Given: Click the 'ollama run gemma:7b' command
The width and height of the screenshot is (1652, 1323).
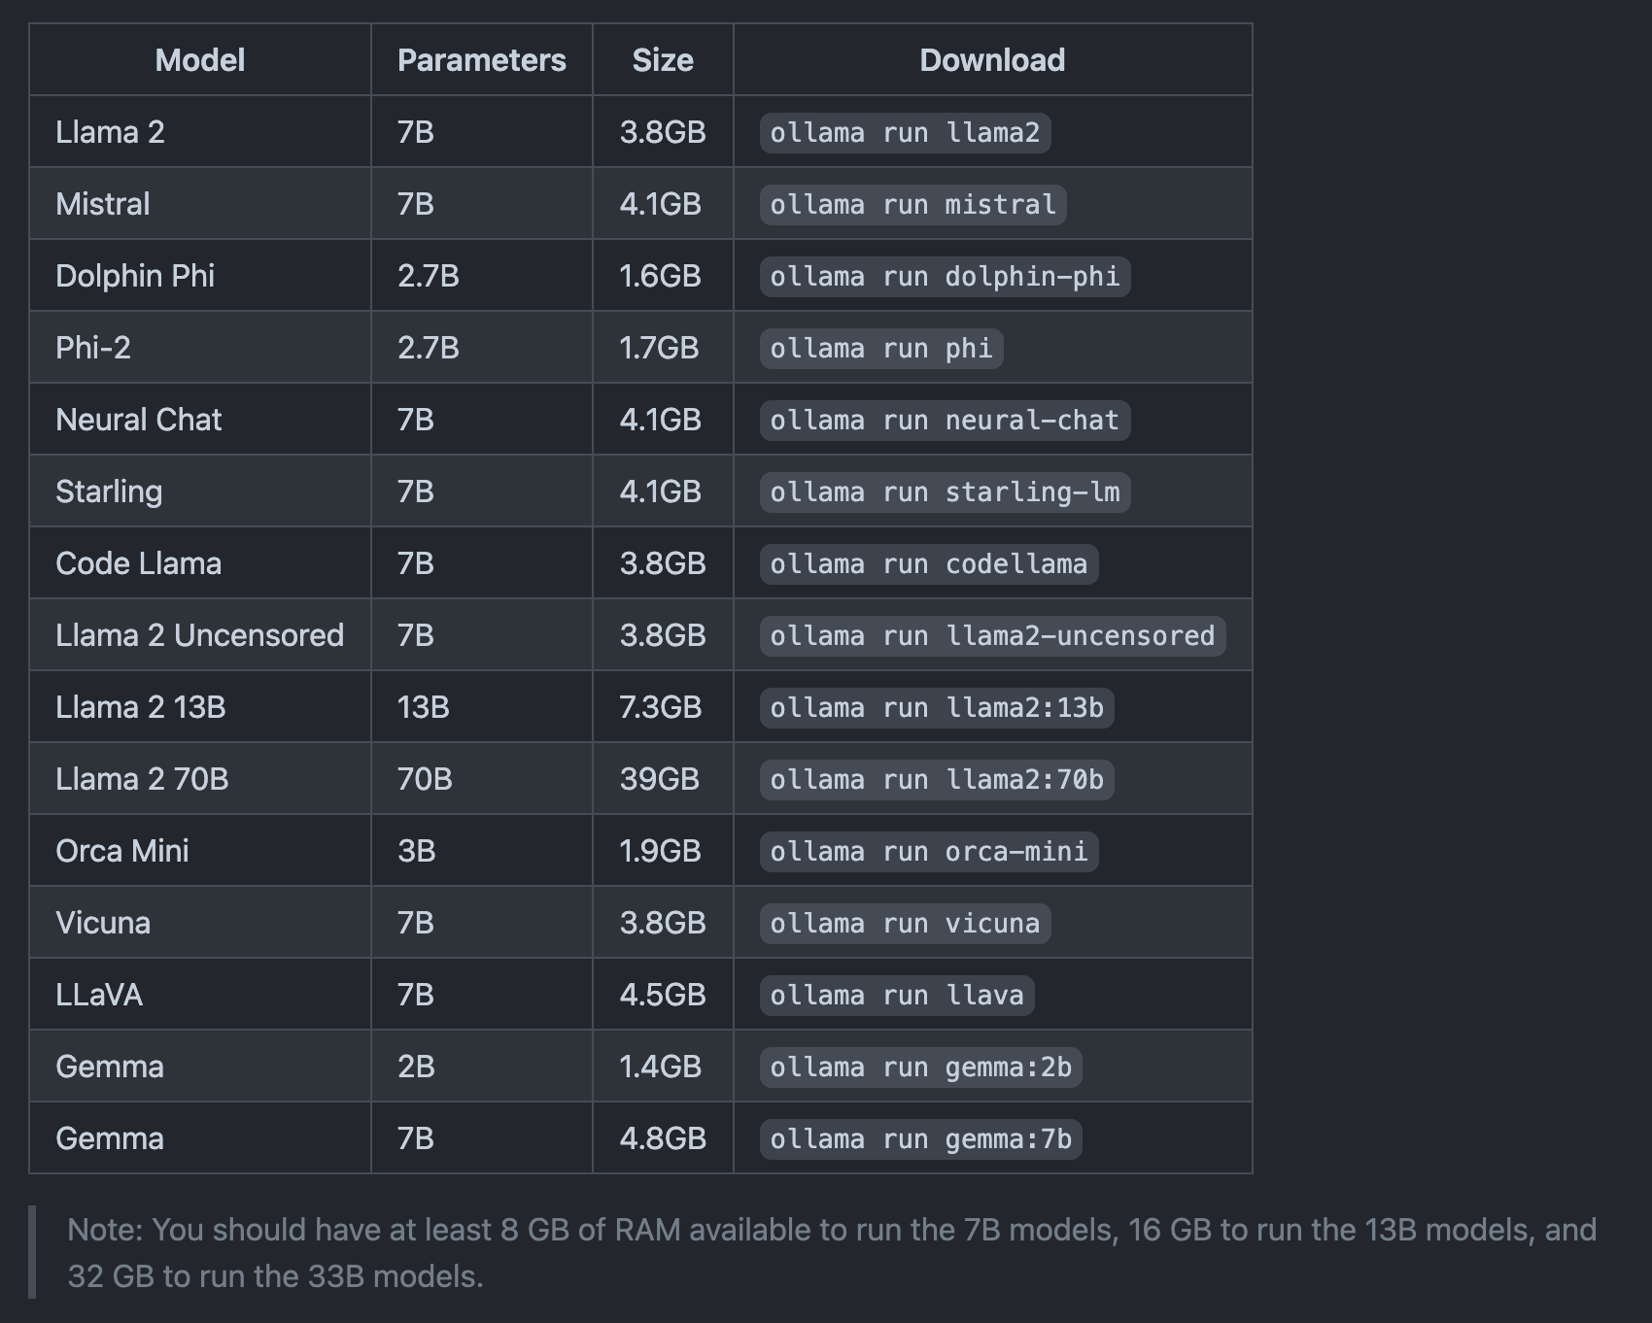Looking at the screenshot, I should click(x=920, y=1138).
